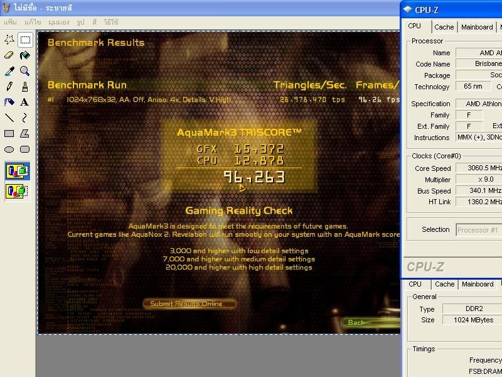This screenshot has height=377, width=502.
Task: Click the Technology field showing 65 nm
Action: [473, 86]
